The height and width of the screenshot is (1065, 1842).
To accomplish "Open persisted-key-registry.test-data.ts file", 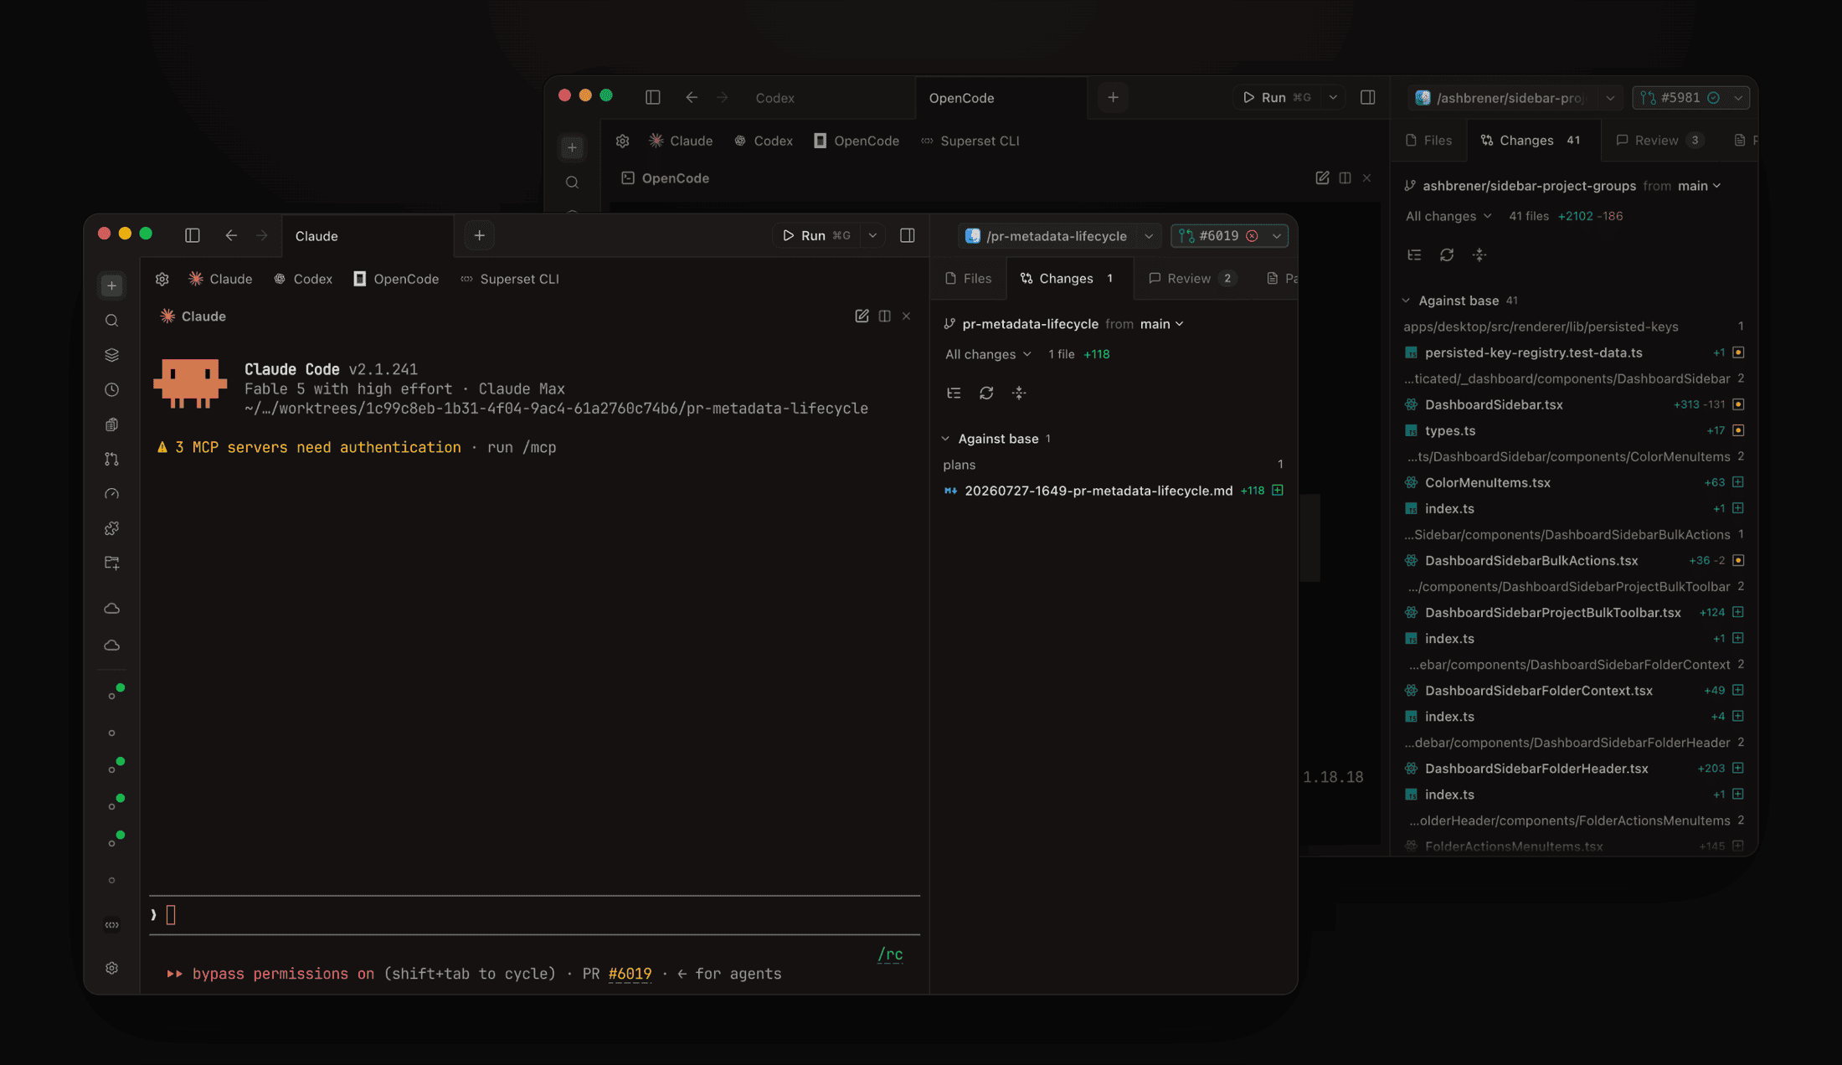I will pyautogui.click(x=1533, y=352).
